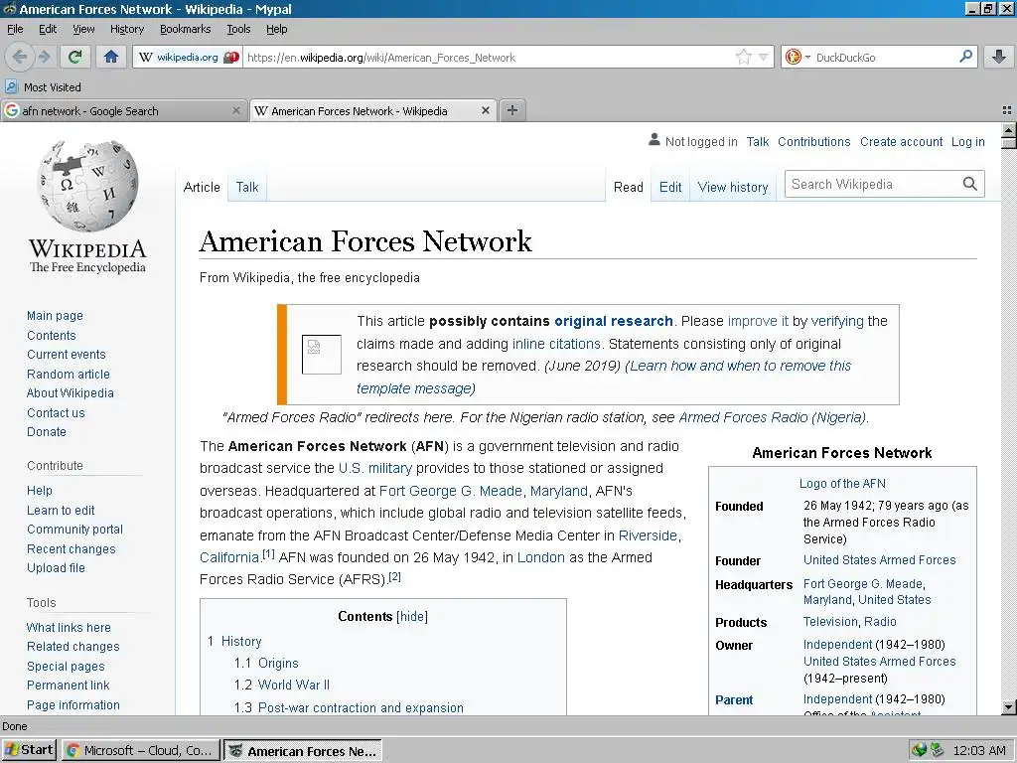Select the Read tab
The image size is (1017, 763).
(629, 187)
